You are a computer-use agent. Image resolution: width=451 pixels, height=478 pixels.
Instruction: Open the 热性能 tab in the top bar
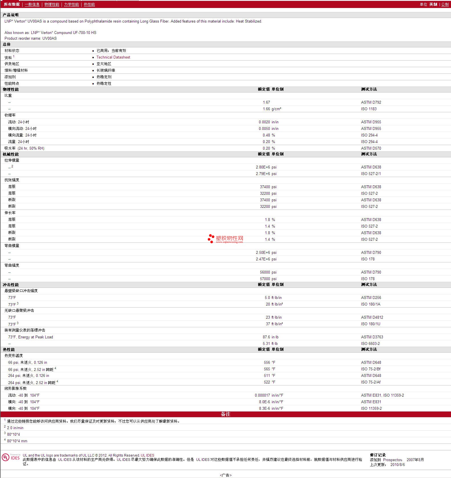pyautogui.click(x=89, y=4)
